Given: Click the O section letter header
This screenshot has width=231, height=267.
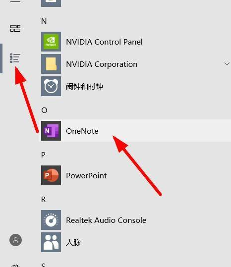Looking at the screenshot, I should [x=44, y=110].
